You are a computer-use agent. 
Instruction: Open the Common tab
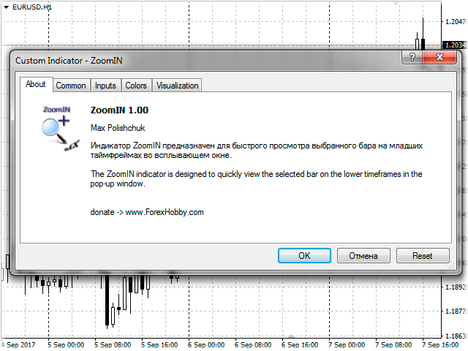tap(71, 86)
